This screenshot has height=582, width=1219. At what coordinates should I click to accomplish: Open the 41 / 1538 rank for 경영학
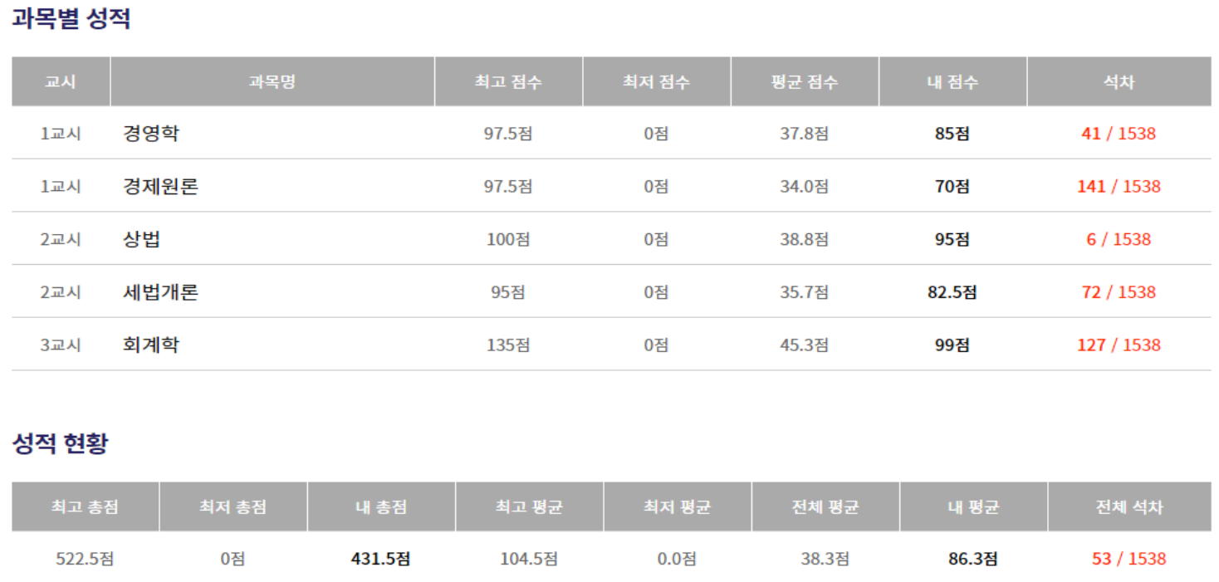pyautogui.click(x=1118, y=133)
